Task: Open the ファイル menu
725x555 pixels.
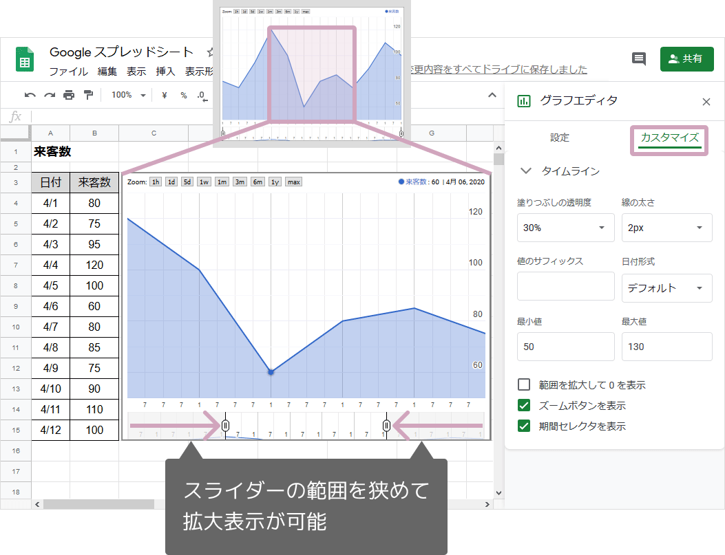Action: pyautogui.click(x=68, y=72)
